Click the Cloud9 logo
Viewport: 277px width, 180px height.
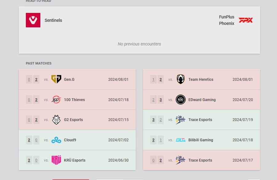56,140
